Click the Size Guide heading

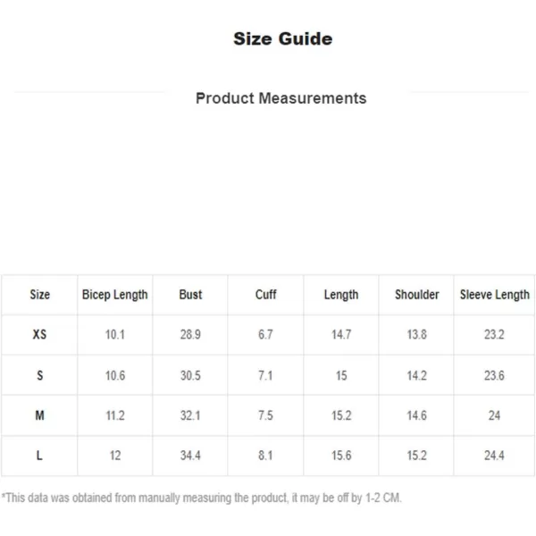coord(282,38)
